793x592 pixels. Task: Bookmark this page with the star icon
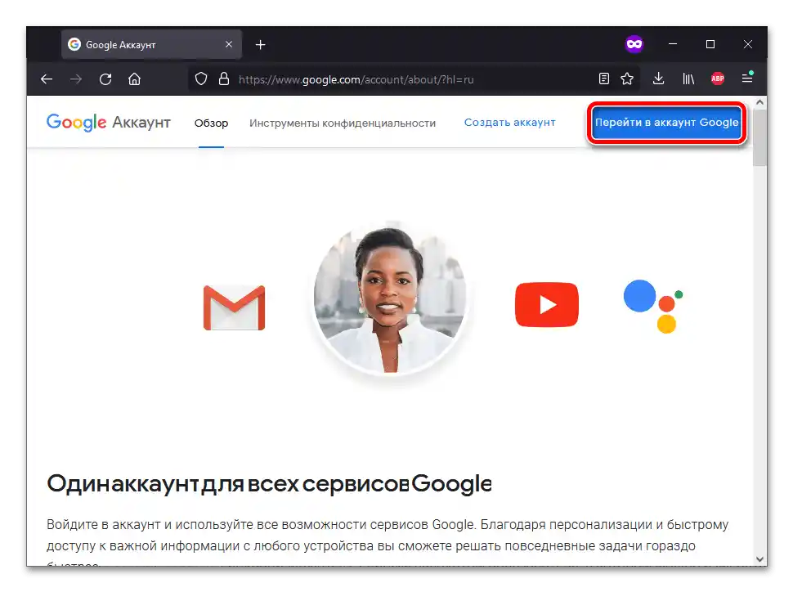627,79
